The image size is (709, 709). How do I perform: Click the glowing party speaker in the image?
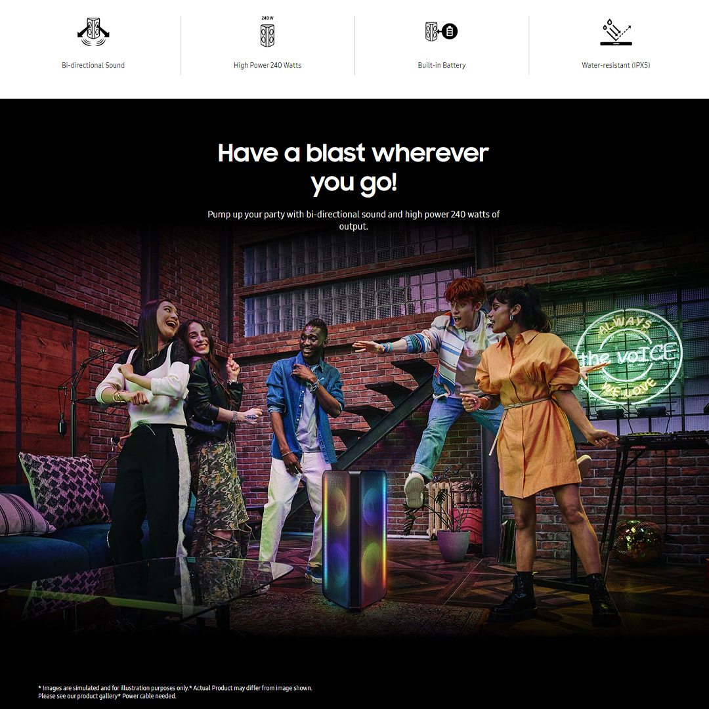coord(355,539)
